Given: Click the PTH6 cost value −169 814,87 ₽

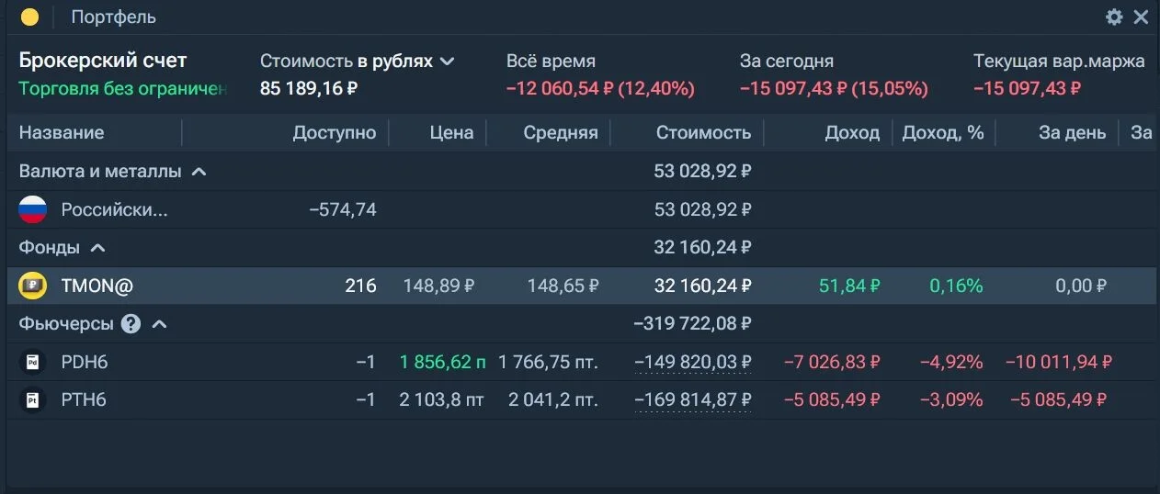Looking at the screenshot, I should [x=693, y=400].
